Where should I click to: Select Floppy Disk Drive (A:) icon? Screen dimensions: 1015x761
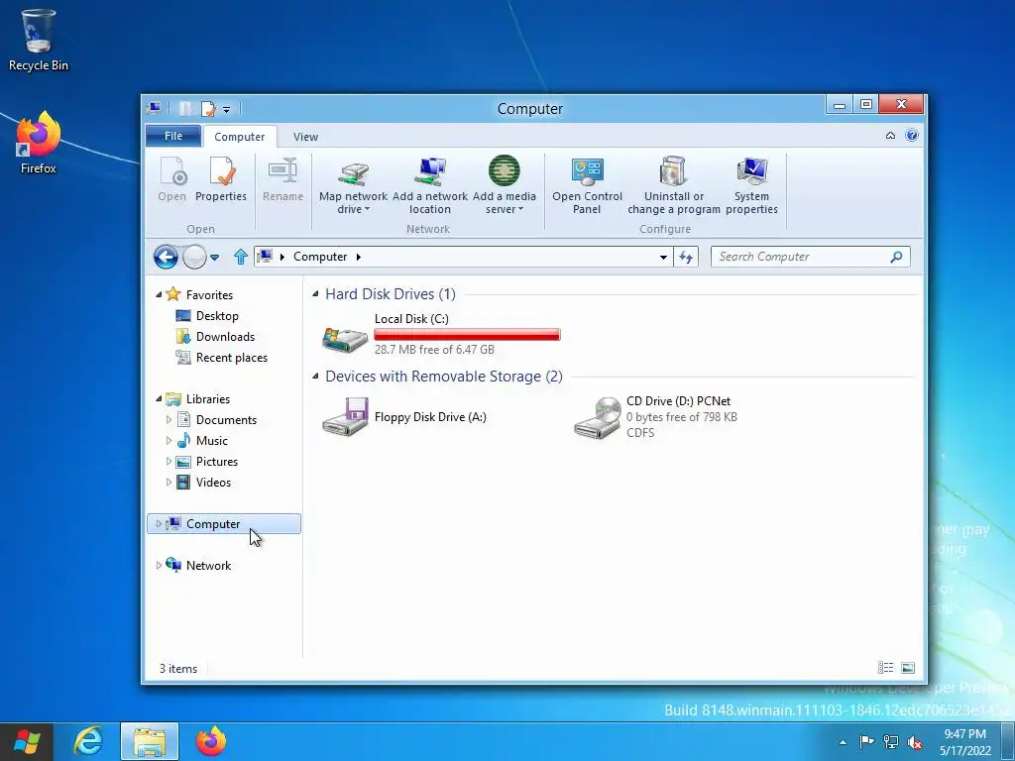pos(345,417)
